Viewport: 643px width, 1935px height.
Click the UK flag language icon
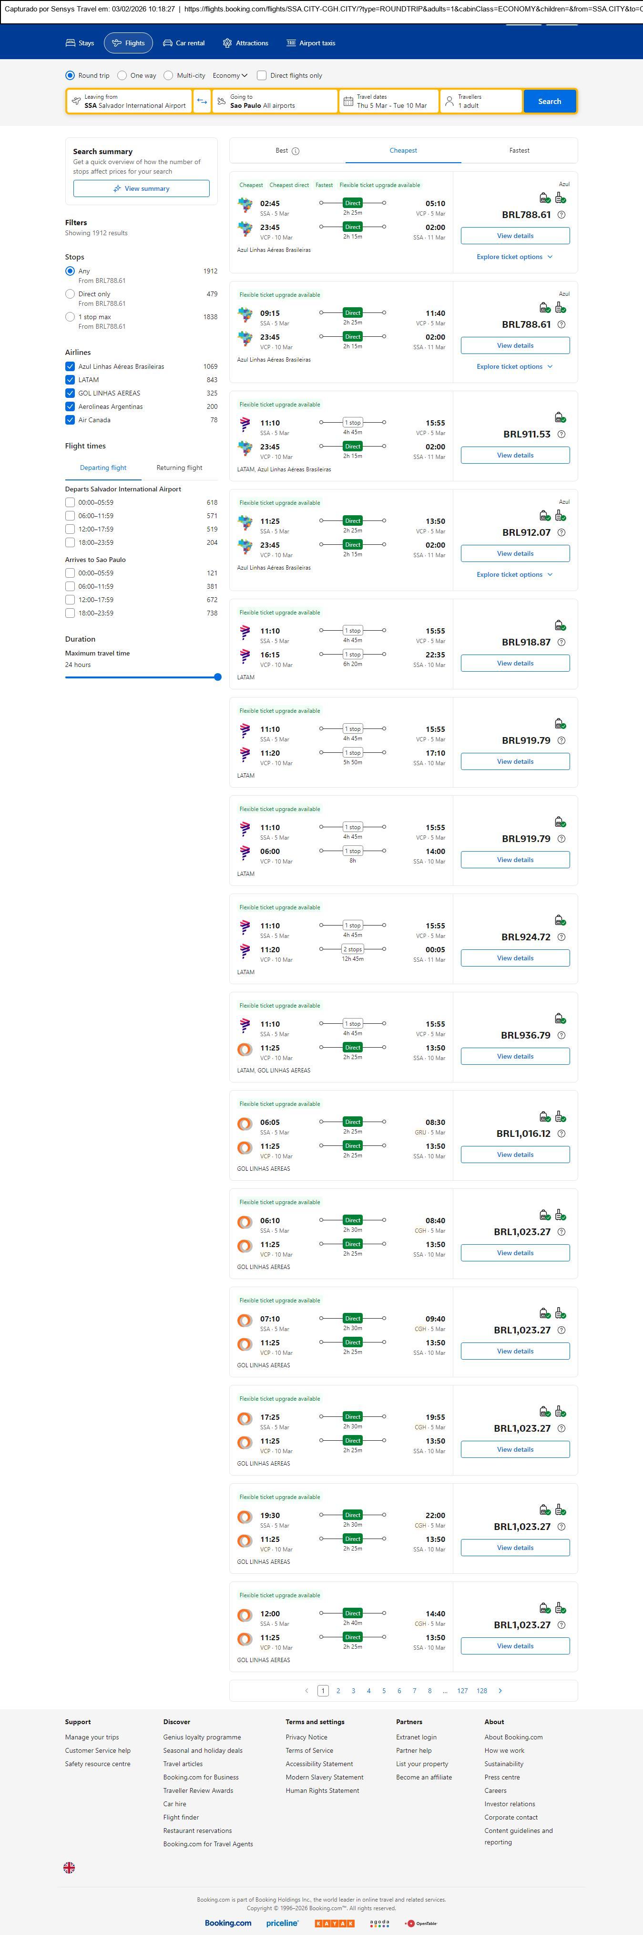pyautogui.click(x=69, y=1867)
